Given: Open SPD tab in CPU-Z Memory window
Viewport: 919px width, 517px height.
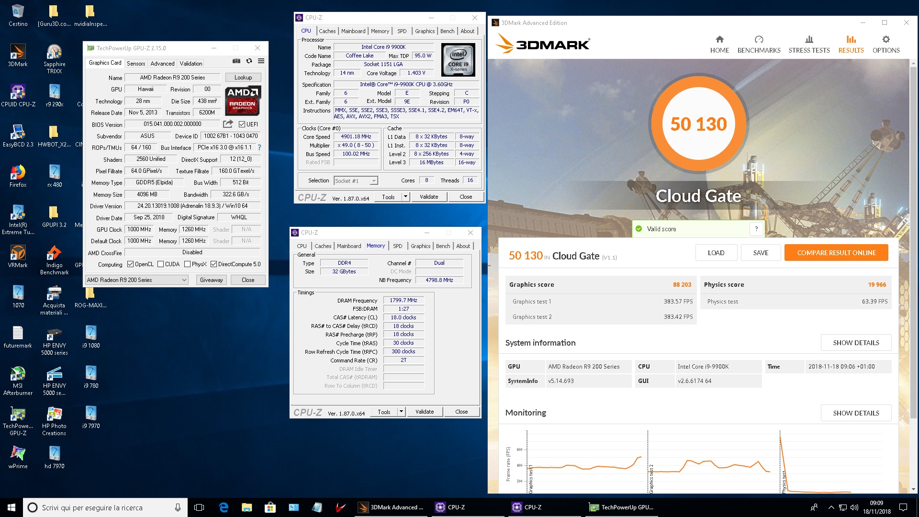Looking at the screenshot, I should tap(398, 246).
